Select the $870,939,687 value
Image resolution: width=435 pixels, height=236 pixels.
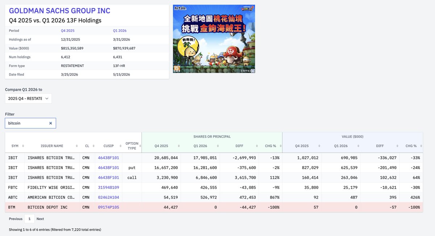click(124, 48)
